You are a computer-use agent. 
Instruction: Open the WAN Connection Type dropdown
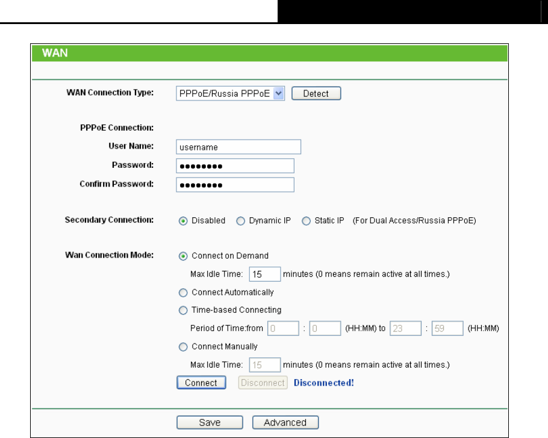point(230,93)
